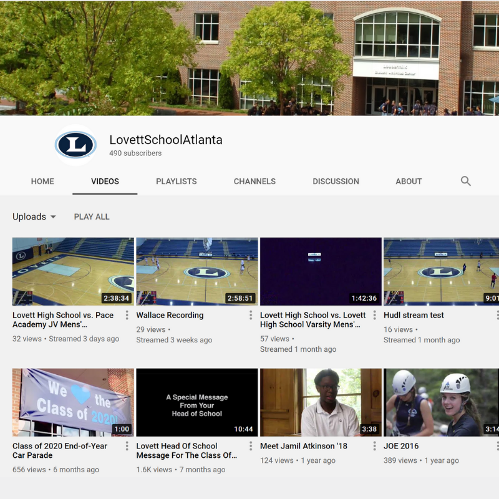The image size is (499, 499).
Task: Open LovettSchoolAtlanta channel name
Action: [x=166, y=140]
